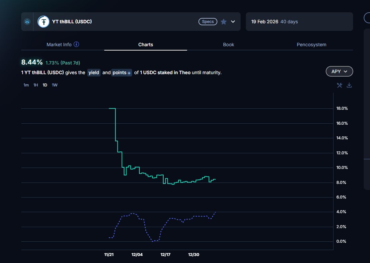The image size is (370, 263).
Task: Click the 1.73% (Past 7d) change
Action: (62, 63)
